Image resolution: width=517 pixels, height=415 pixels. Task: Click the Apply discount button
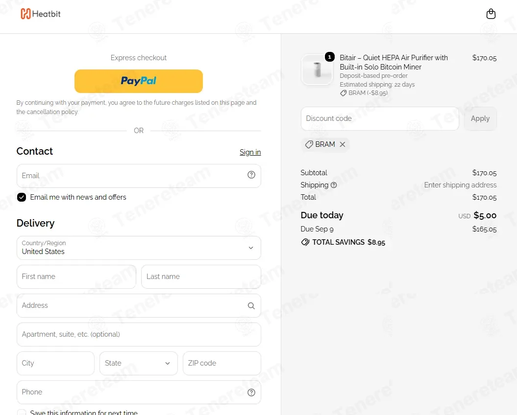(x=480, y=118)
